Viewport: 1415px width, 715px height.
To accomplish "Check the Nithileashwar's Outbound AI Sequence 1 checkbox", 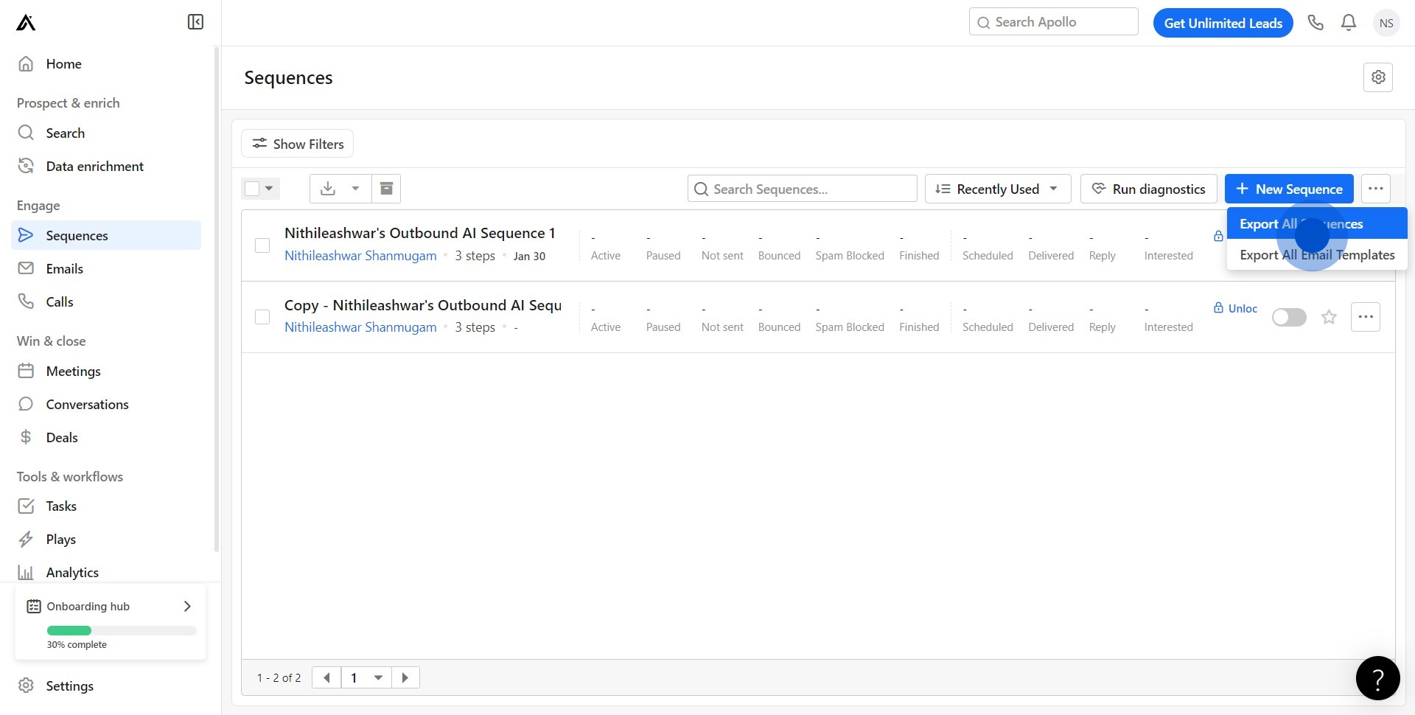I will click(x=262, y=245).
